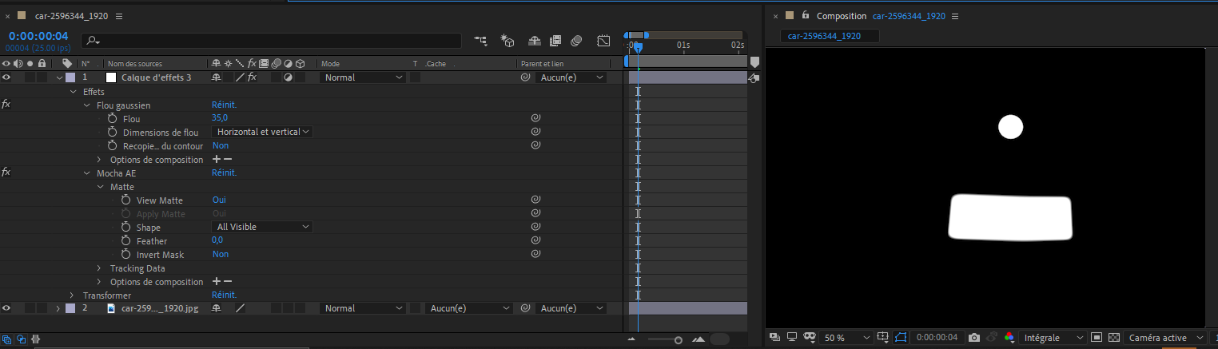Toggle the transparency grid in the viewer

1114,338
